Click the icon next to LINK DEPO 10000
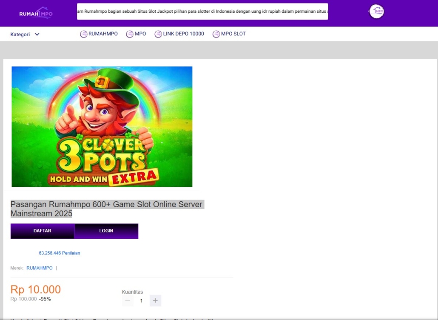 click(158, 34)
